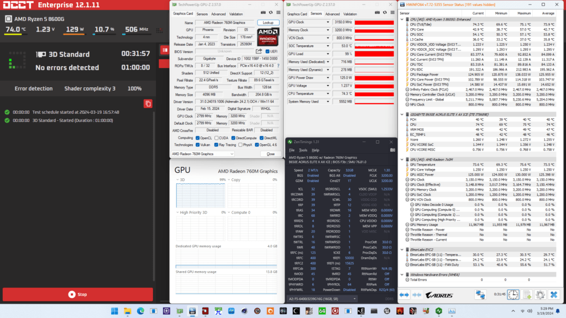Stop the running OCCT test

(x=77, y=294)
